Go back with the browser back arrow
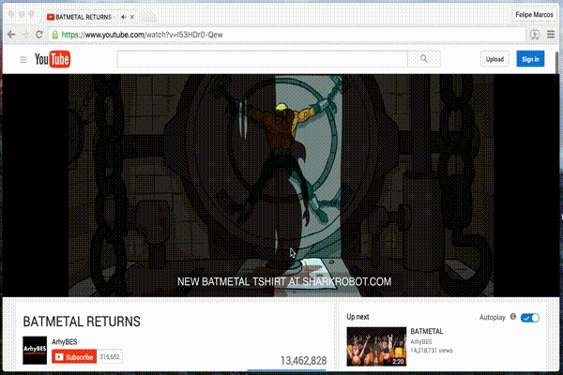 pyautogui.click(x=11, y=35)
